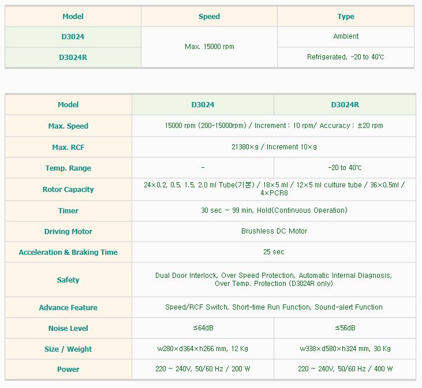
Task: Click the '21380×g / Increment 10×g' value
Action: 274,147
